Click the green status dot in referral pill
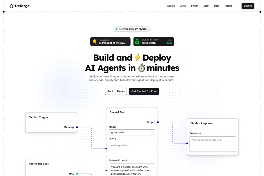 coord(117,29)
